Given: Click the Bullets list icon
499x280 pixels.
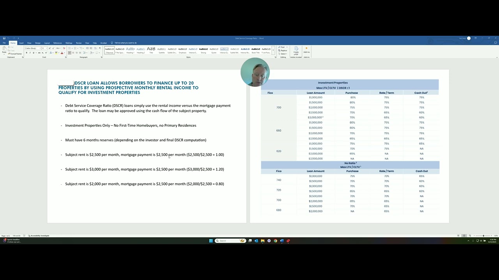Looking at the screenshot, I should pyautogui.click(x=69, y=48).
